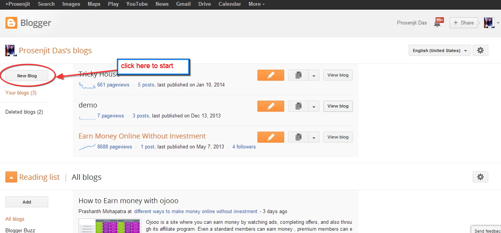Open YouTube in Google bar
501x233 pixels.
pyautogui.click(x=137, y=4)
